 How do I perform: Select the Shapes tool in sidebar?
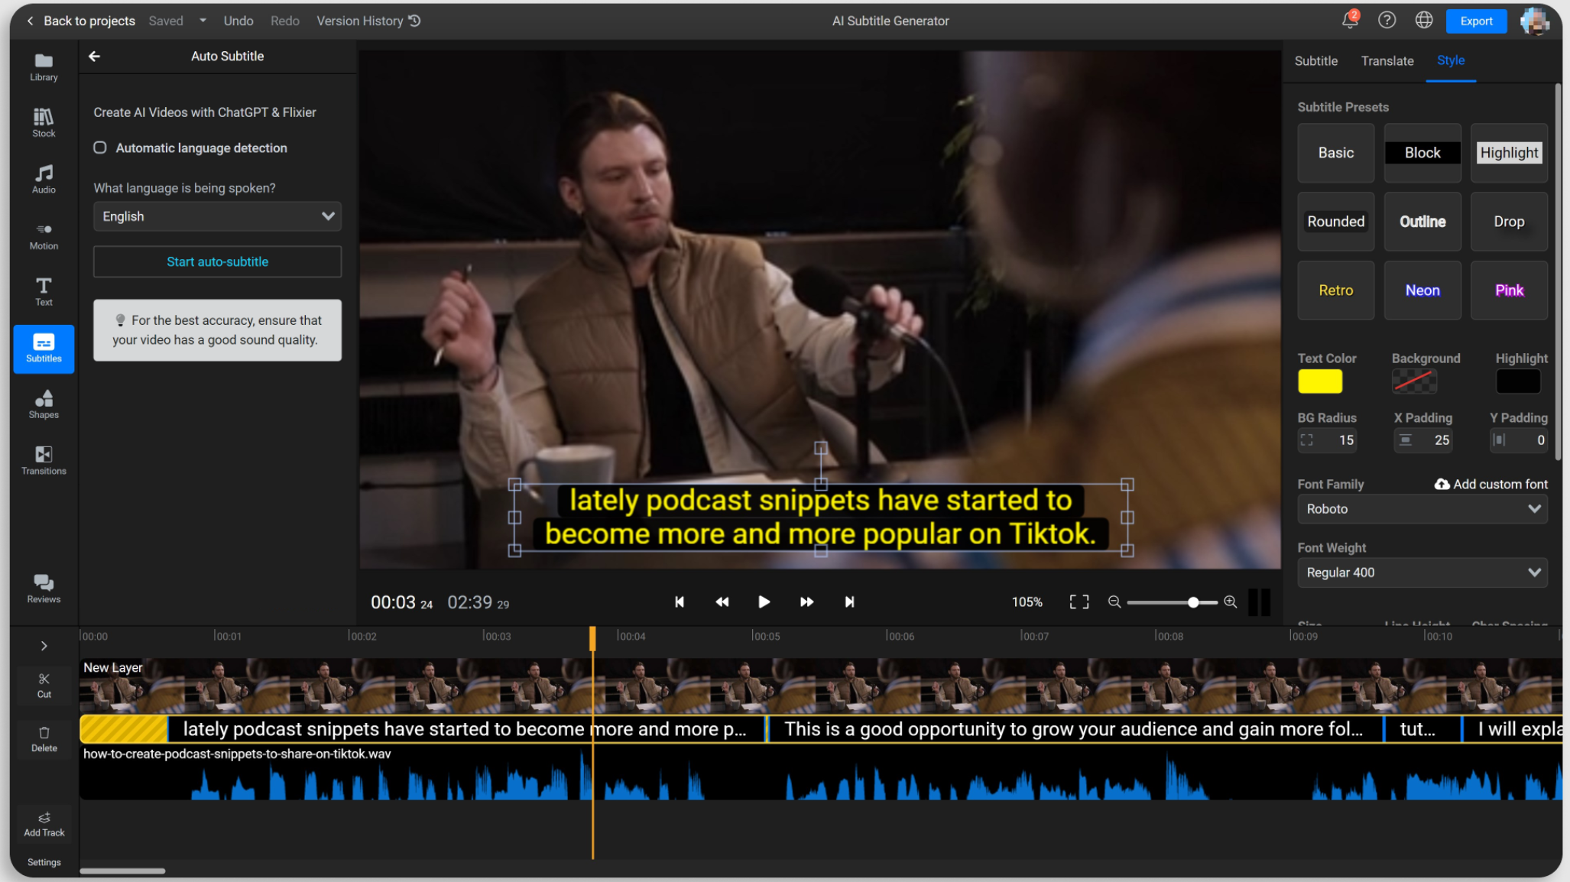44,404
